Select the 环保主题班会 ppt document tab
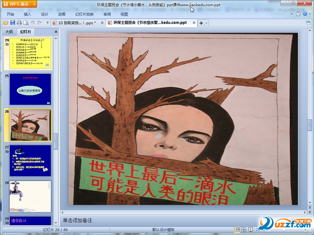Screen dimensions: 314x235 tap(149, 23)
